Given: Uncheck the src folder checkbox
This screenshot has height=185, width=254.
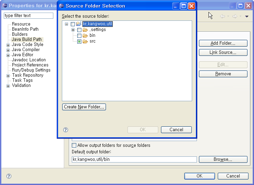Looking at the screenshot, I should click(79, 42).
